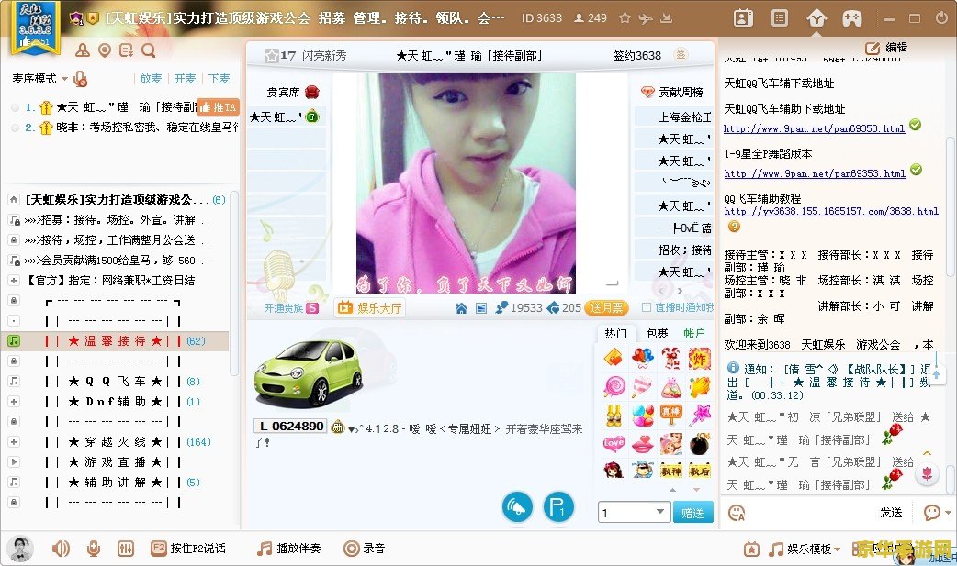Switch to the 帐户 tab
This screenshot has width=957, height=566.
tap(693, 333)
